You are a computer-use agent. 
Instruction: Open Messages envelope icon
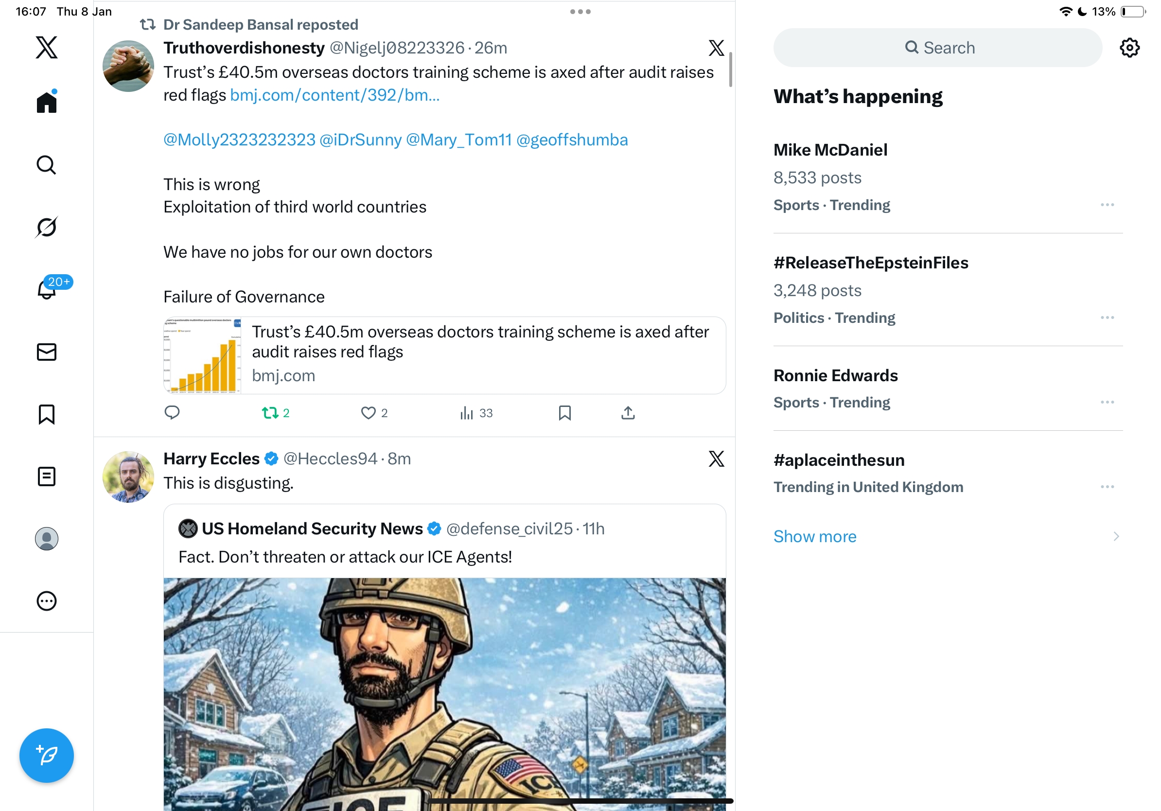(x=47, y=352)
